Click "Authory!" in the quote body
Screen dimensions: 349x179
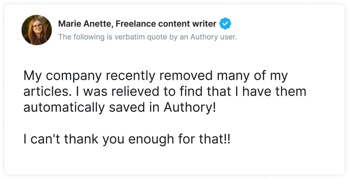pos(190,107)
